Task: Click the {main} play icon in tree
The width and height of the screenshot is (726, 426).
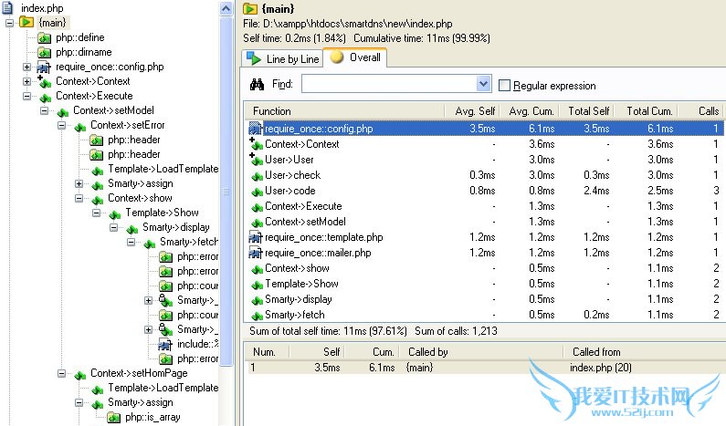Action: pos(26,21)
